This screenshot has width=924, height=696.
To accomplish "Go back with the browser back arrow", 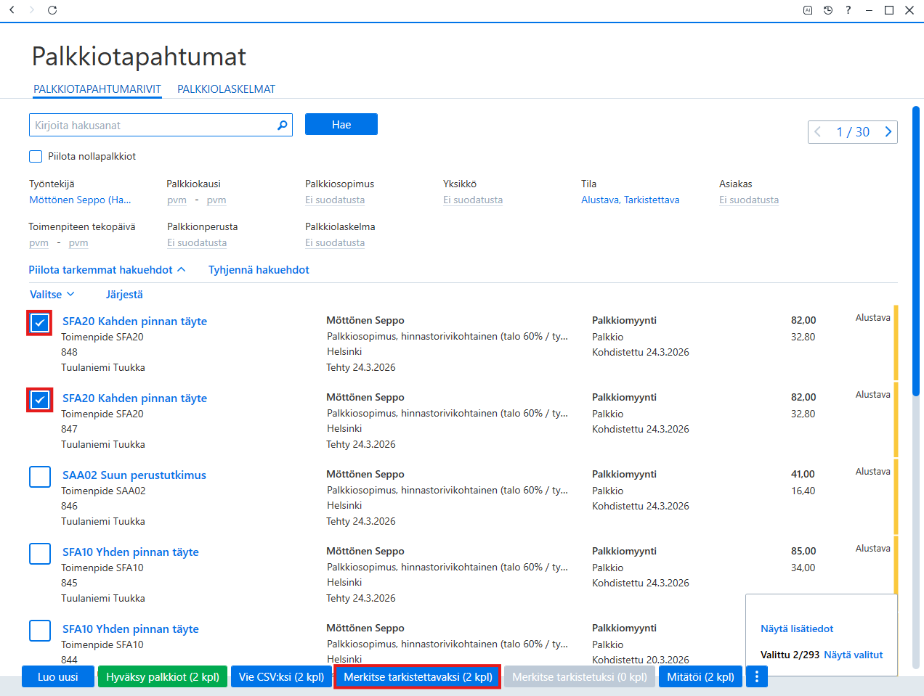I will pos(12,10).
